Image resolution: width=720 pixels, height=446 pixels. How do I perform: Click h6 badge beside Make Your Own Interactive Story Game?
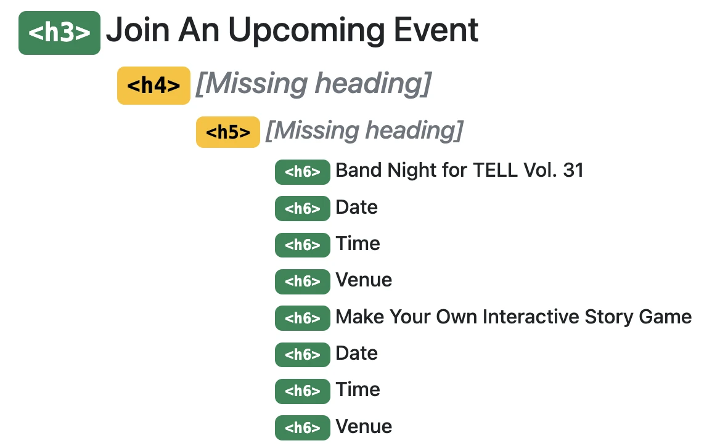point(302,318)
